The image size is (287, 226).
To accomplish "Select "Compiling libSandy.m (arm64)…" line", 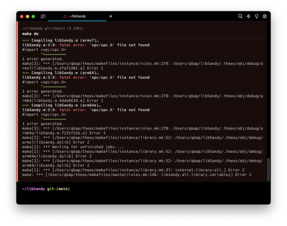I will point(60,73).
